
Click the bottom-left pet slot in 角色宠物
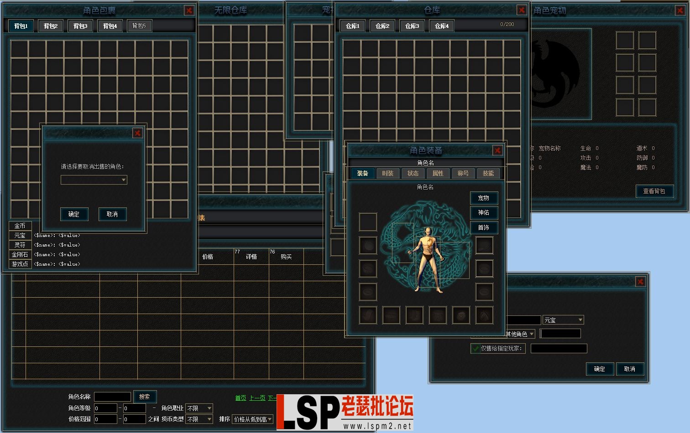[x=625, y=107]
